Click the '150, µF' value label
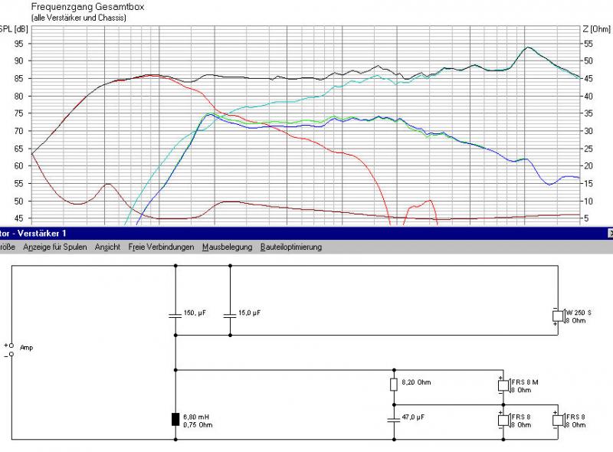Viewport: 613px width, 452px height. (x=195, y=313)
